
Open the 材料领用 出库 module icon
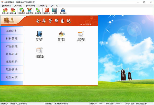pos(61,36)
